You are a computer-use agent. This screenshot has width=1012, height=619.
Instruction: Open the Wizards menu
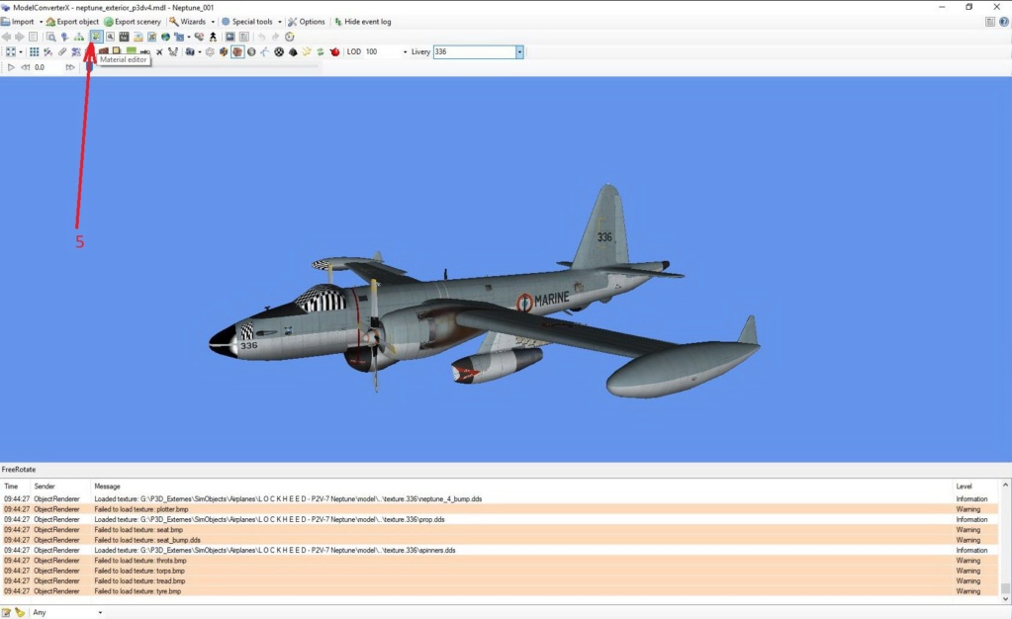[188, 22]
